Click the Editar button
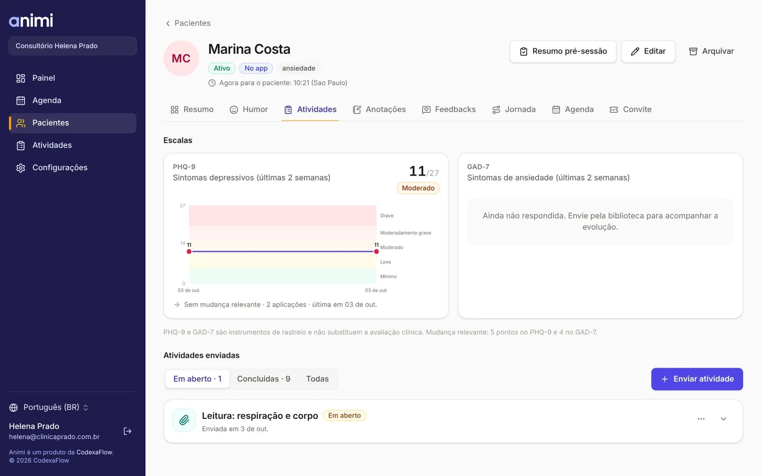Image resolution: width=761 pixels, height=476 pixels. tap(648, 51)
